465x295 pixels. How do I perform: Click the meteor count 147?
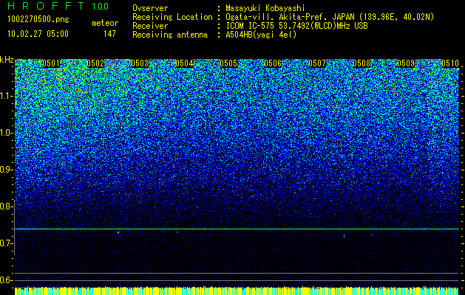coord(109,34)
